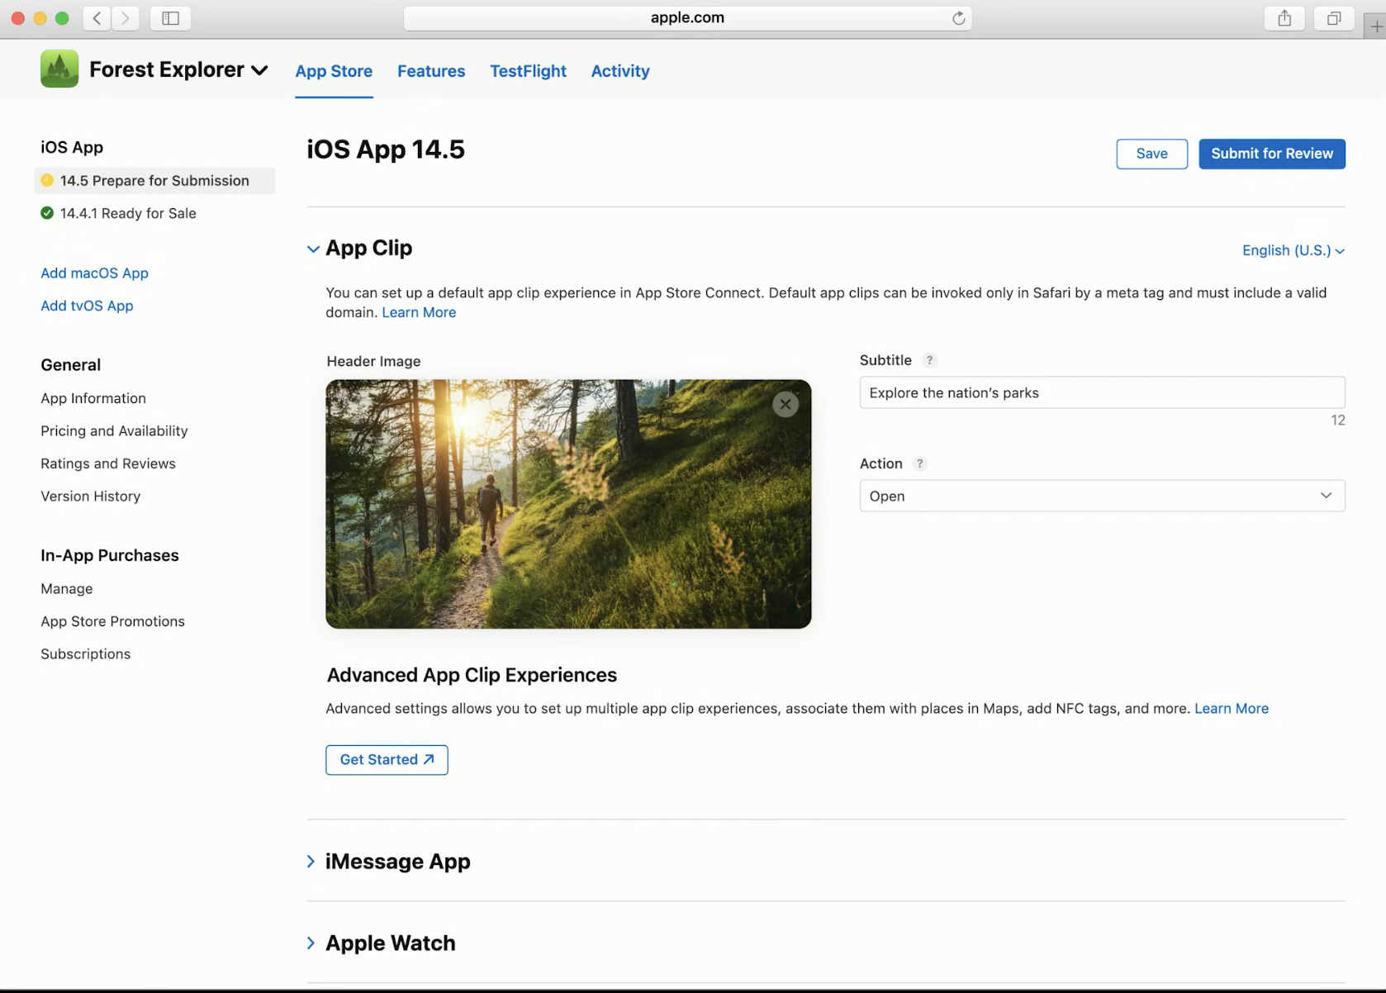Image resolution: width=1386 pixels, height=993 pixels.
Task: Expand the Apple Watch section
Action: click(x=311, y=943)
